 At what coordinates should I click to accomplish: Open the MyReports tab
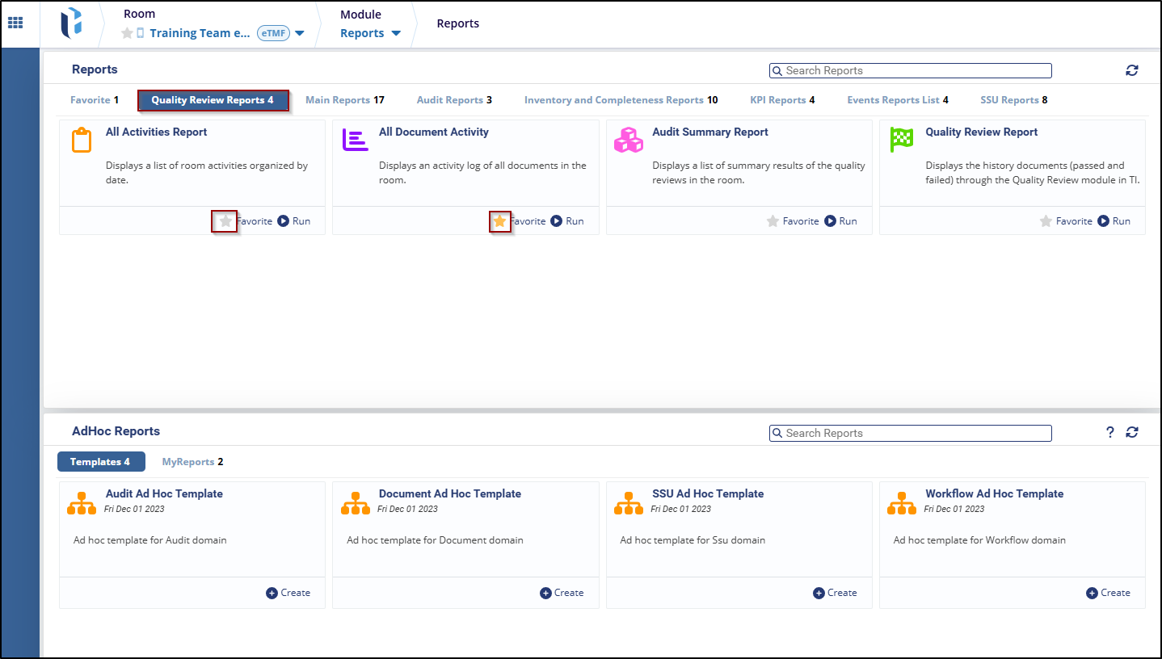click(x=192, y=462)
